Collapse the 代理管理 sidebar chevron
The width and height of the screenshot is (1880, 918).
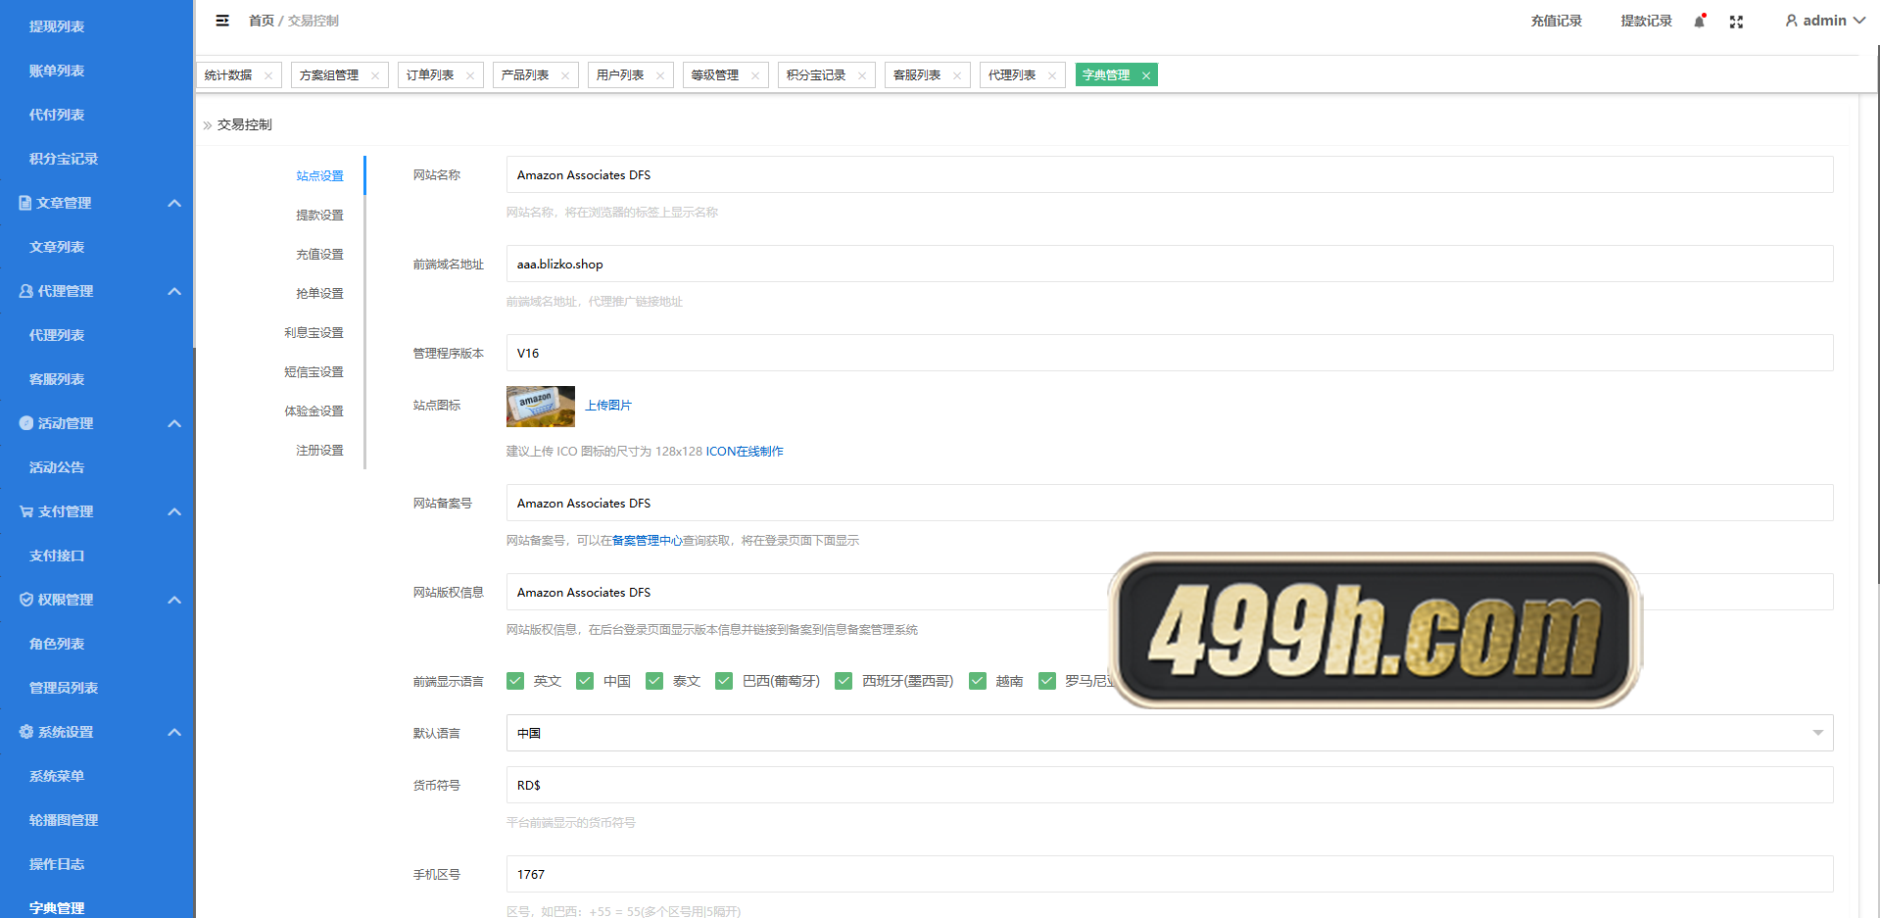point(174,291)
